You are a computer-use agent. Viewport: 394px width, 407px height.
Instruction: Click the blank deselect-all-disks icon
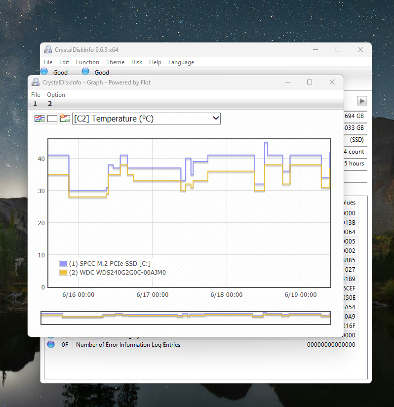click(52, 119)
